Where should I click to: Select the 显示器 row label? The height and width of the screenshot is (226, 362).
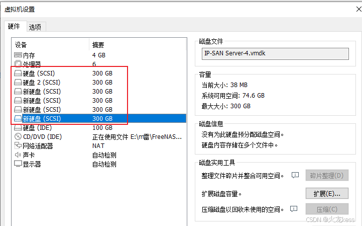[x=32, y=164]
